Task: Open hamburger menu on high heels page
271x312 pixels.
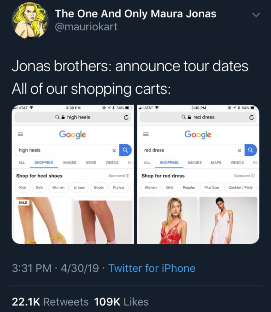Action: click(21, 135)
